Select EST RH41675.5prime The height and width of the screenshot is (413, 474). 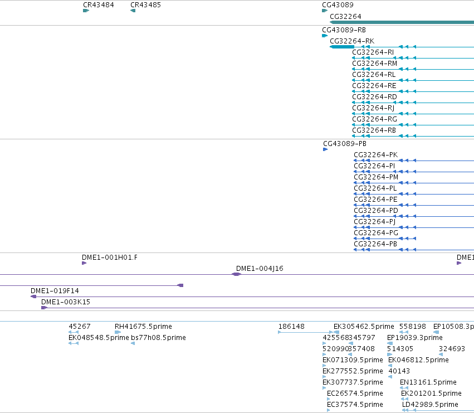143,327
